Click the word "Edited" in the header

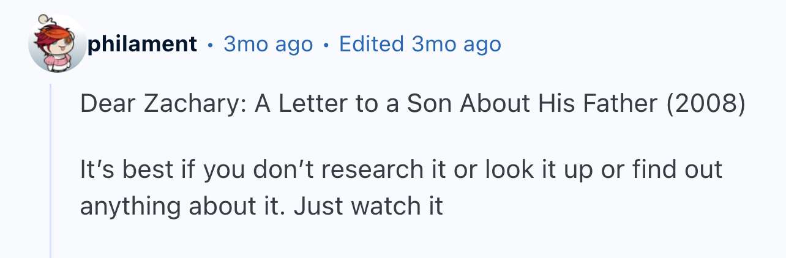[x=372, y=44]
